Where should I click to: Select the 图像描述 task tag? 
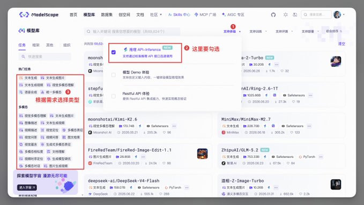[28, 123]
